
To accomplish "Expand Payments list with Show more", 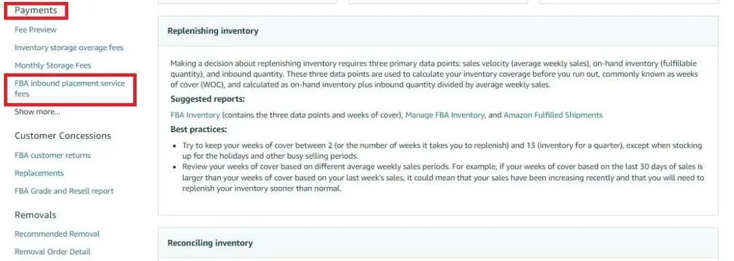I will pyautogui.click(x=37, y=112).
